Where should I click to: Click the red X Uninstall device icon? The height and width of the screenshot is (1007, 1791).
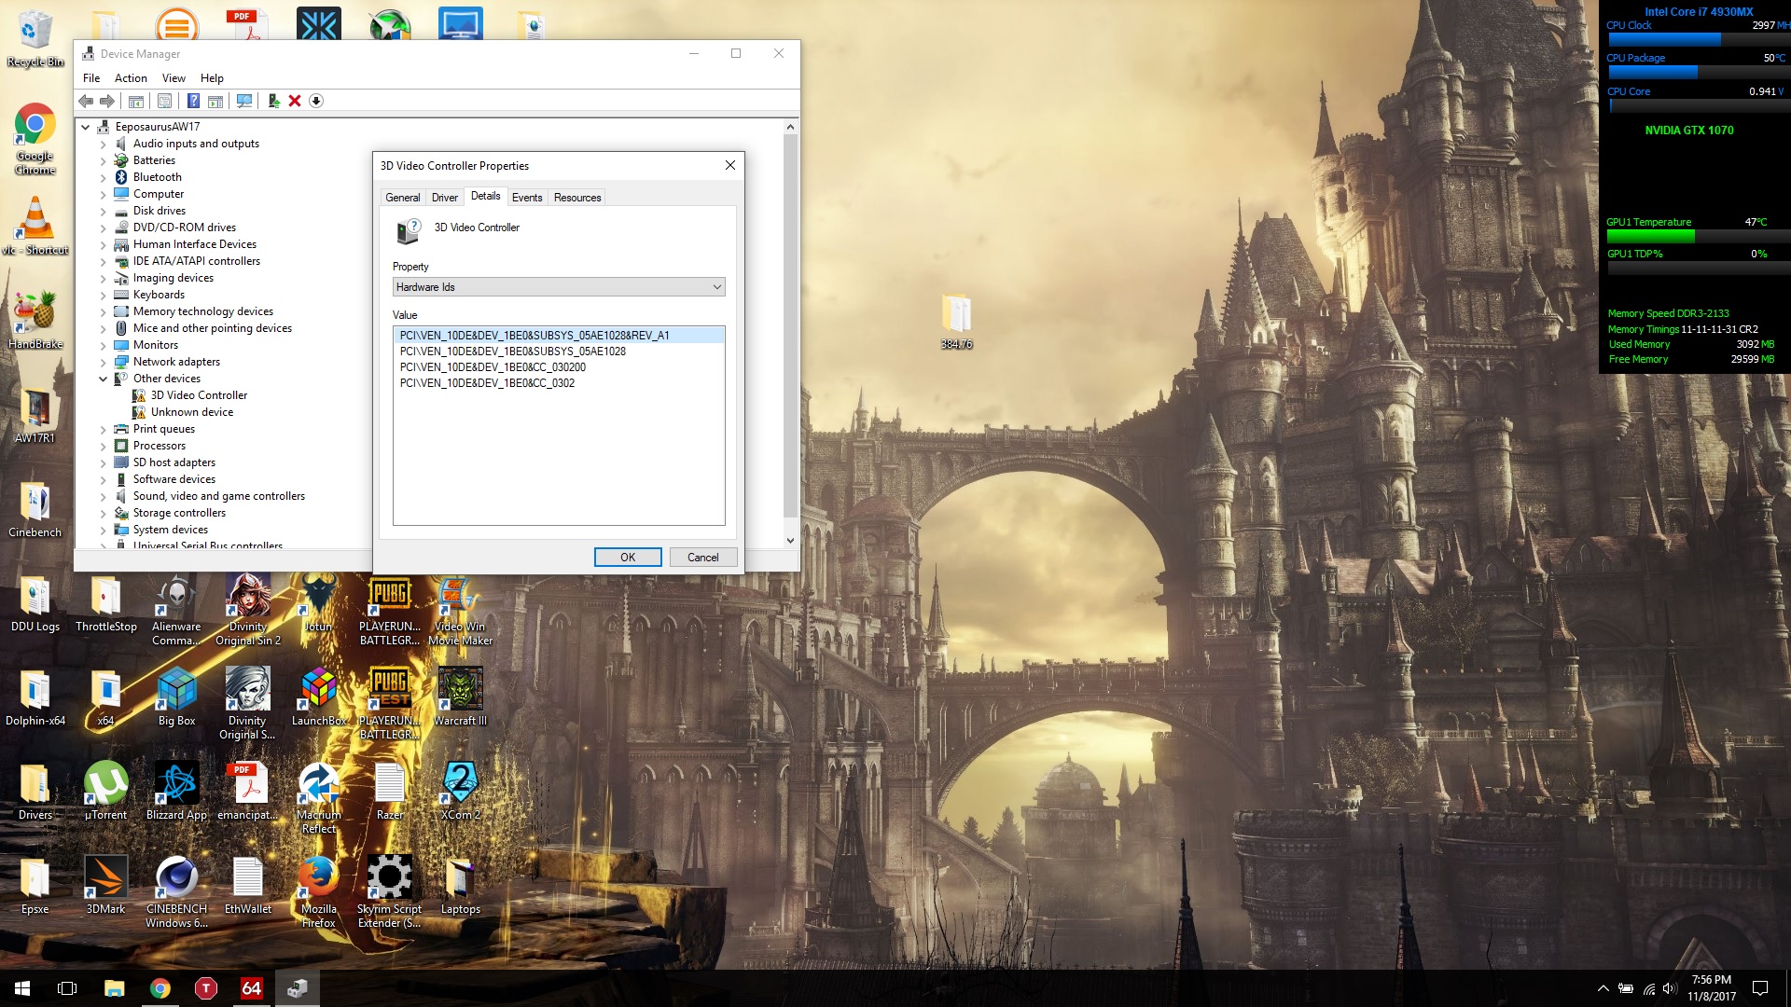pos(295,101)
